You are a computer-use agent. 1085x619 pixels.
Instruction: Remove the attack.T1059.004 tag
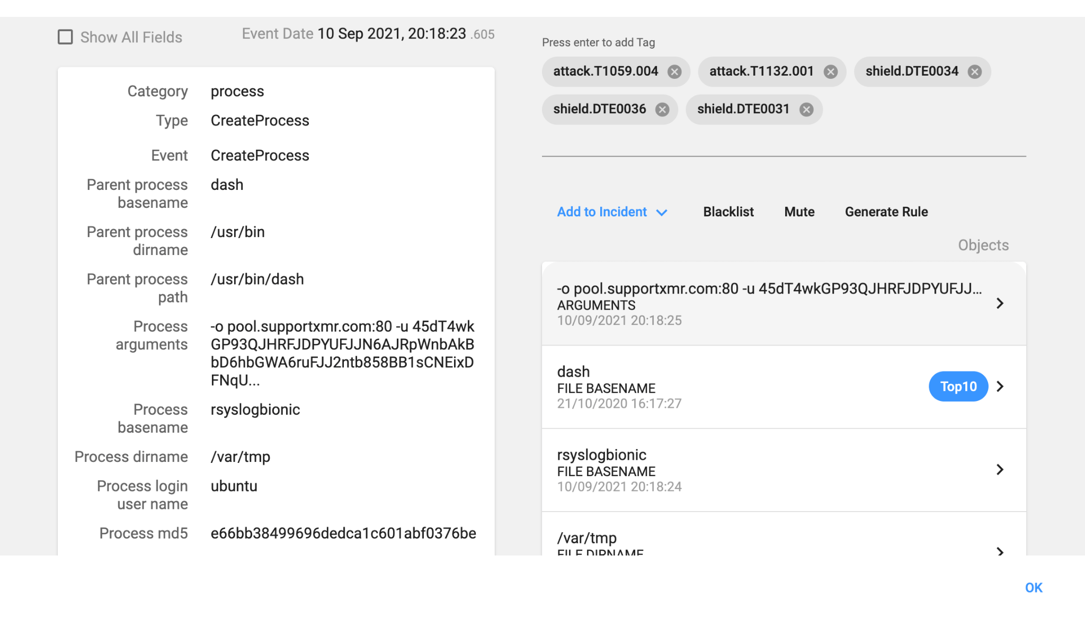[x=674, y=71]
